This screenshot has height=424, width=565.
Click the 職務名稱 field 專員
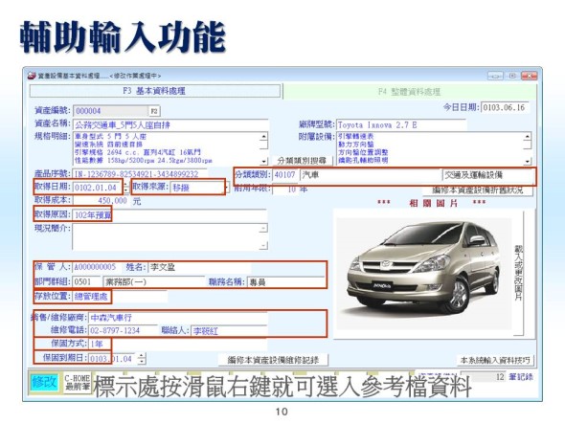click(x=286, y=282)
